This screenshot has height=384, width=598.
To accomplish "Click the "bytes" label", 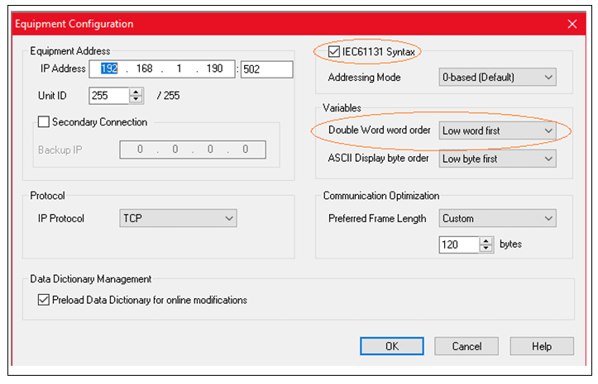I will pos(510,244).
